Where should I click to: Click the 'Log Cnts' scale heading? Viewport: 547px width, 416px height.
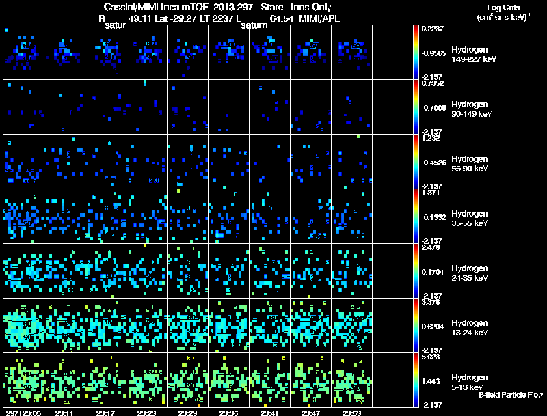[x=503, y=8]
